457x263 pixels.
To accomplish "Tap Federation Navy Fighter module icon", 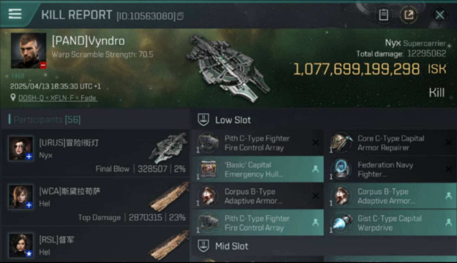I will [341, 169].
